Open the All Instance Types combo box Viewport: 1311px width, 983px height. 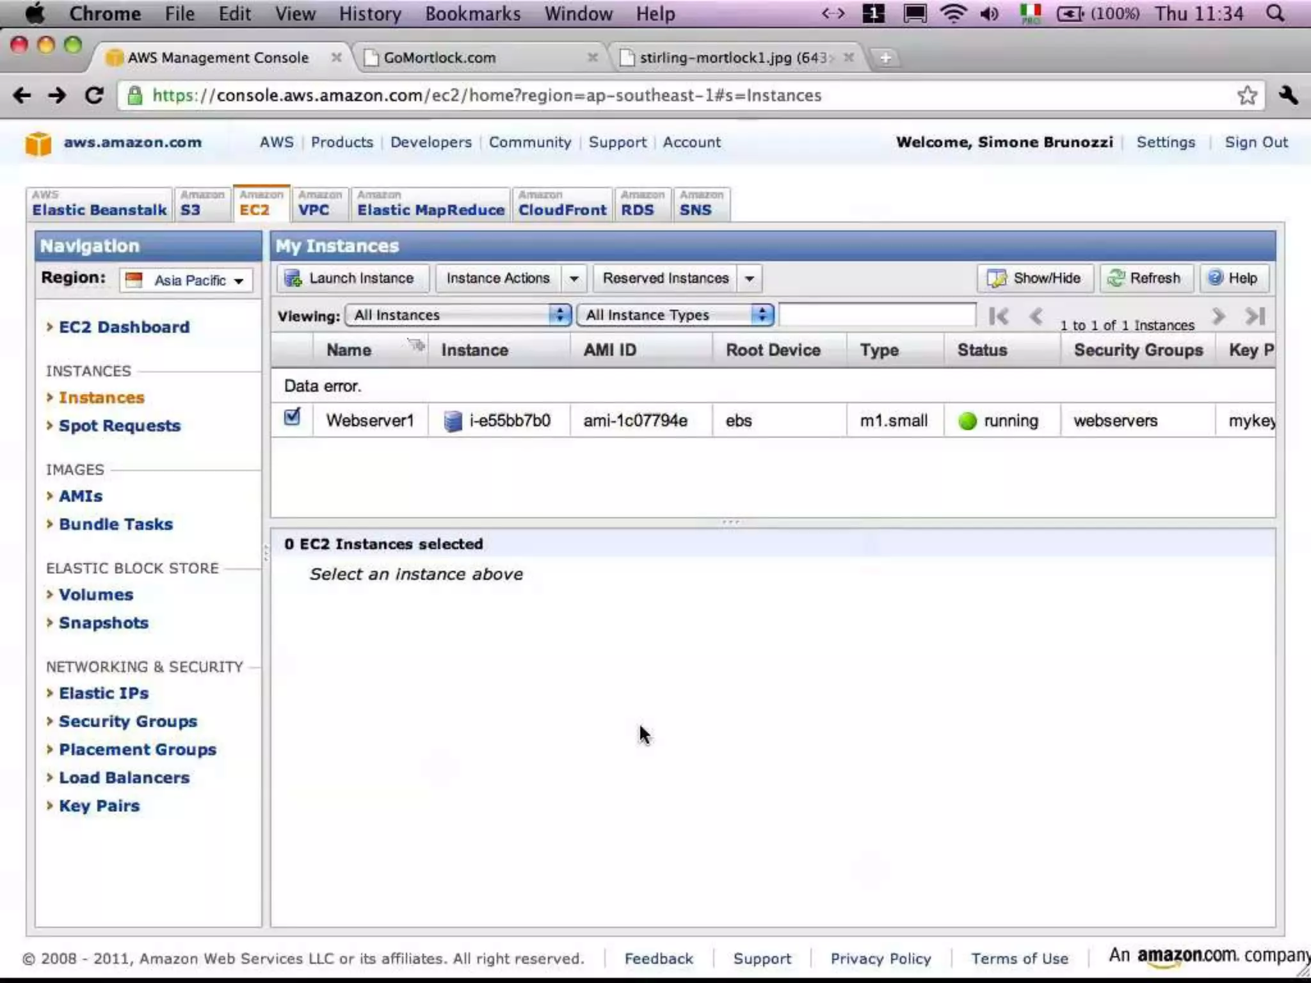(675, 315)
